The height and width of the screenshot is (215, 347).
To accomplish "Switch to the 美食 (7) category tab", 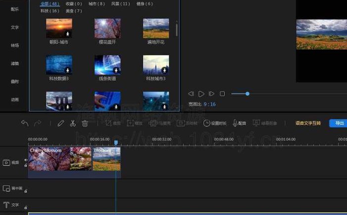I will coord(74,11).
